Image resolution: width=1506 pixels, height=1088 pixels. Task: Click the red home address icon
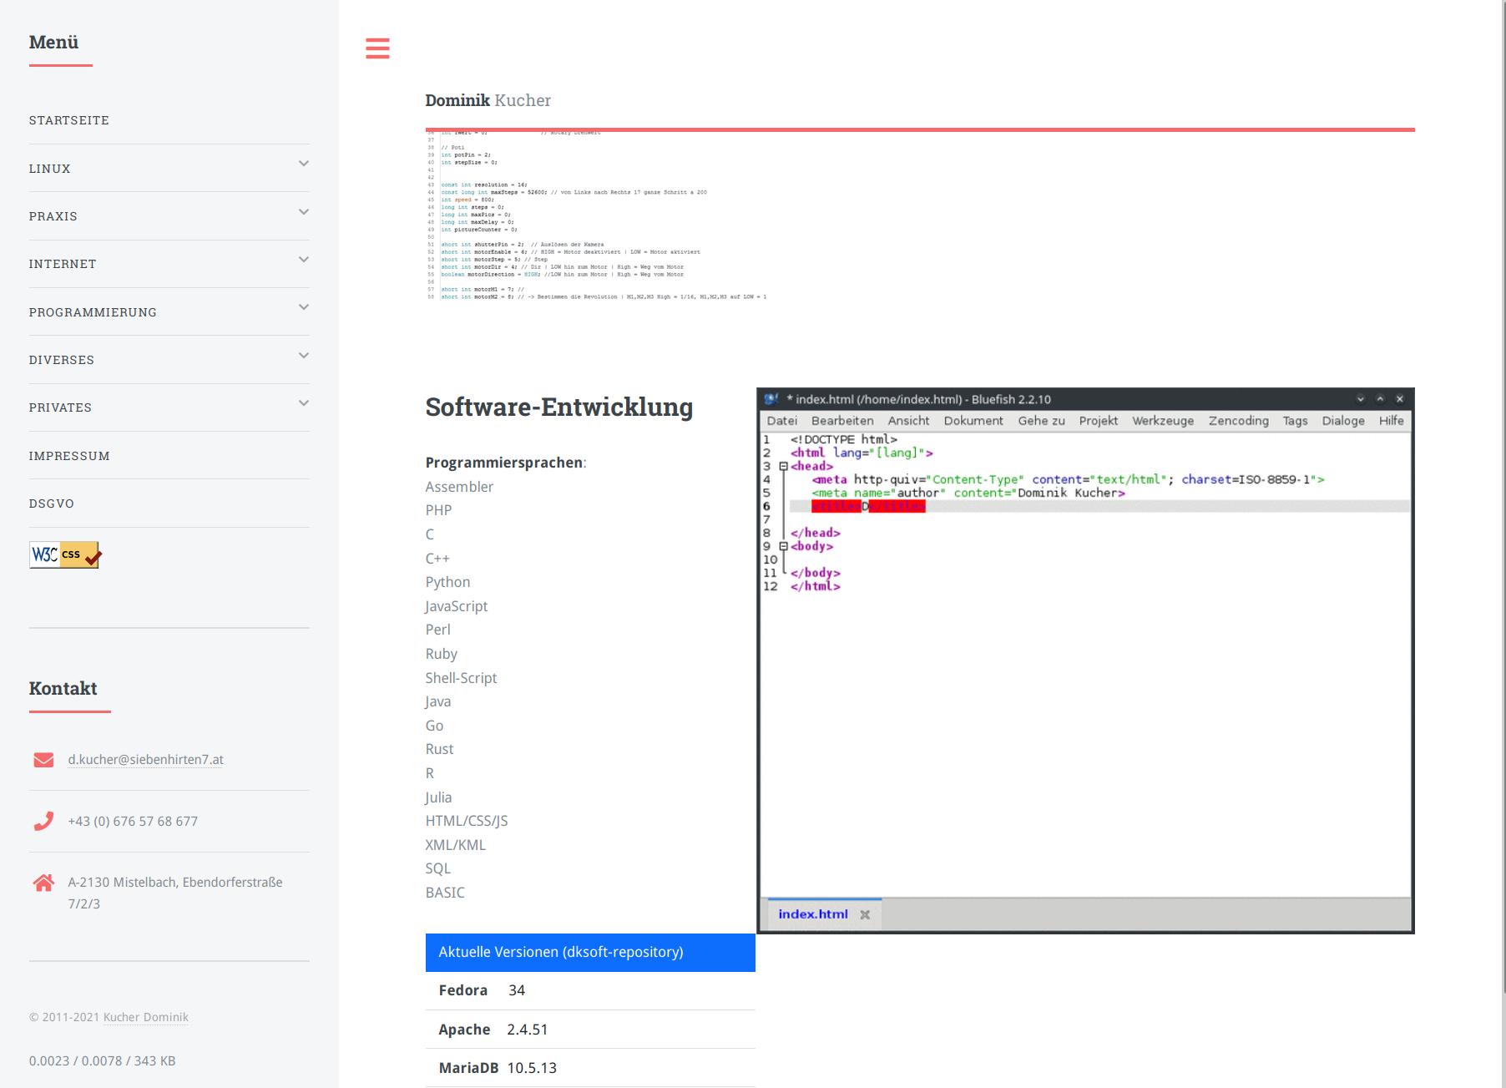point(43,883)
